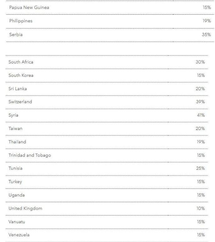Screen dimensions: 215x242
Task: Click Serbia's 35% value
Action: (206, 34)
